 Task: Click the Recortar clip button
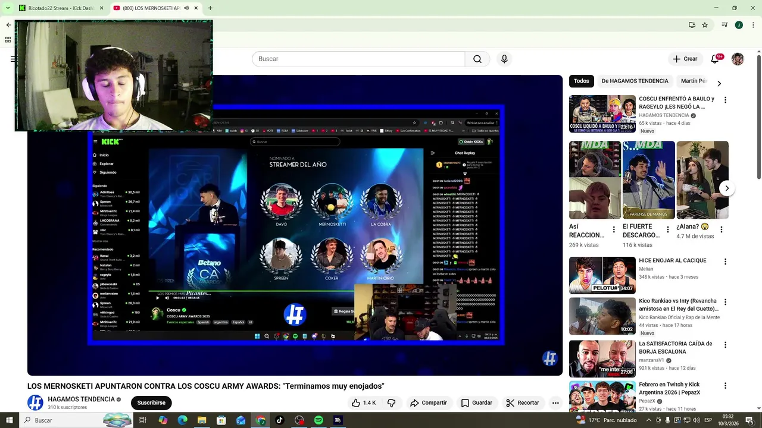point(522,402)
